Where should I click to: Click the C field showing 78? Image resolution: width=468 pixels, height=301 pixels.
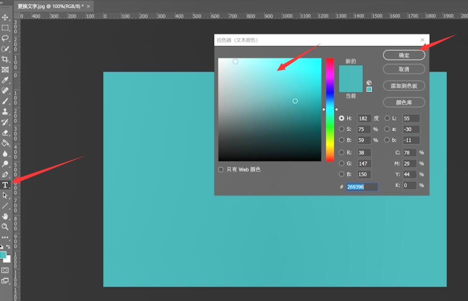(x=410, y=152)
